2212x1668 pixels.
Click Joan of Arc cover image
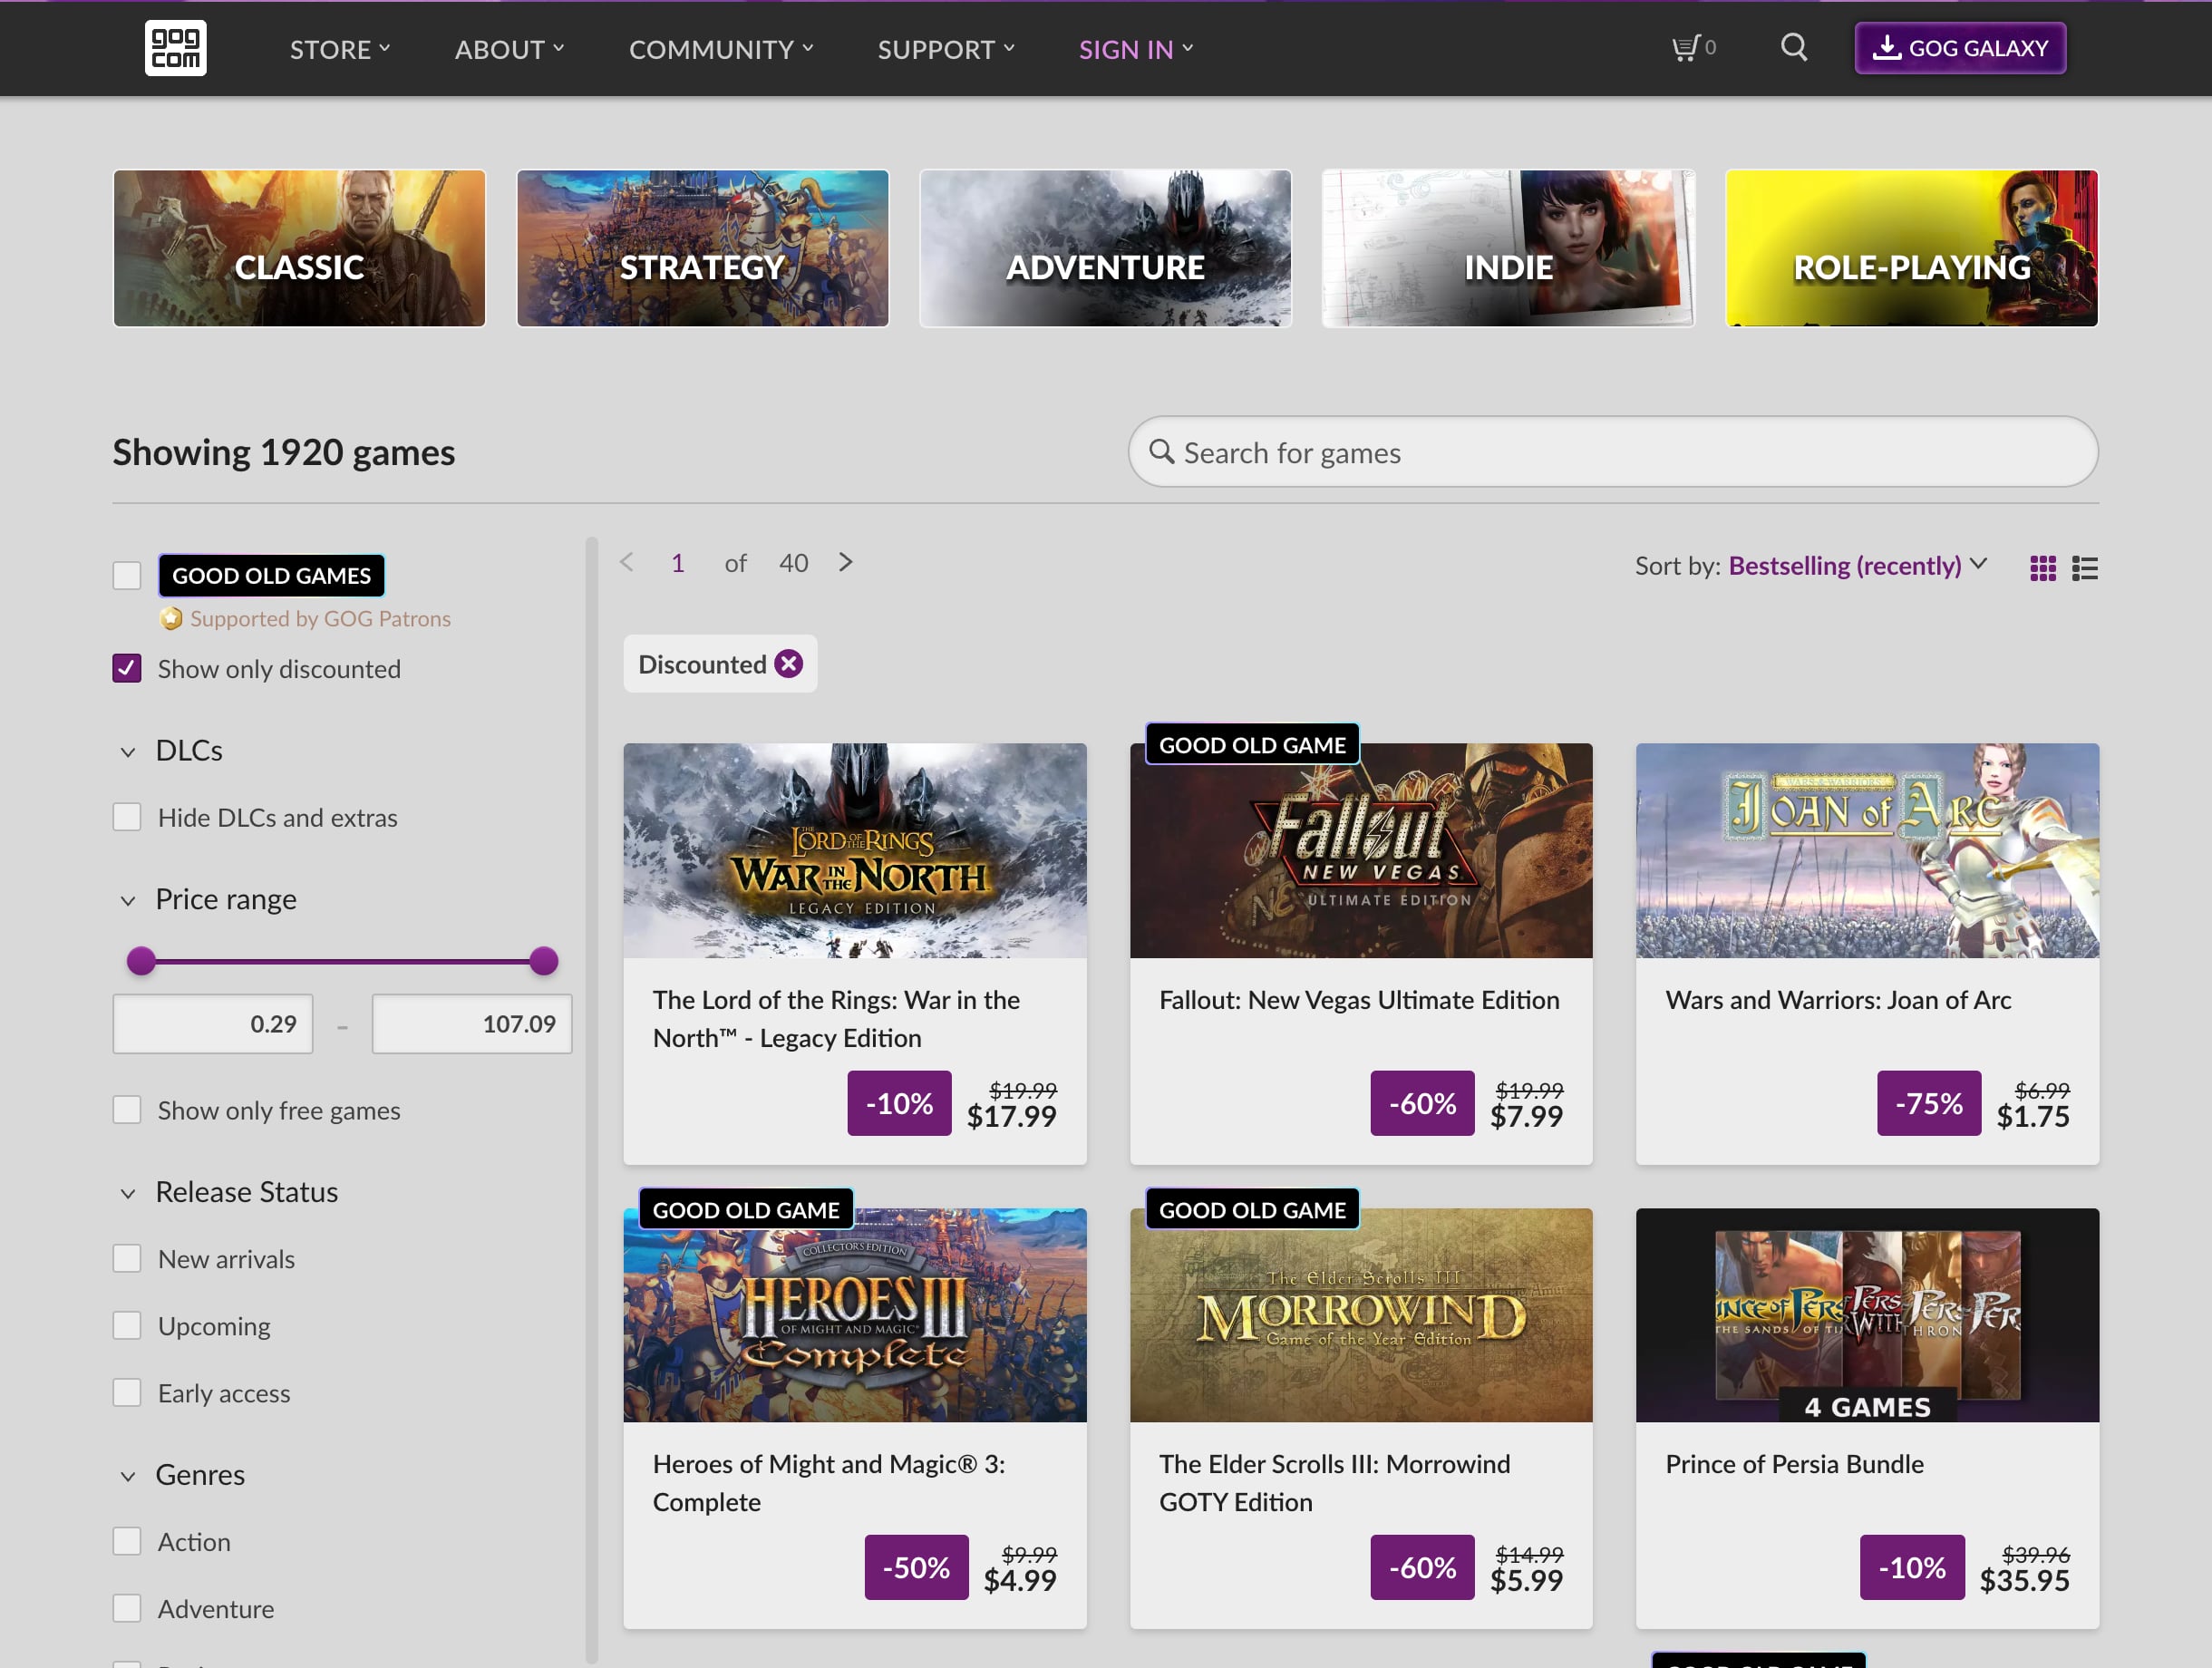click(x=1867, y=850)
